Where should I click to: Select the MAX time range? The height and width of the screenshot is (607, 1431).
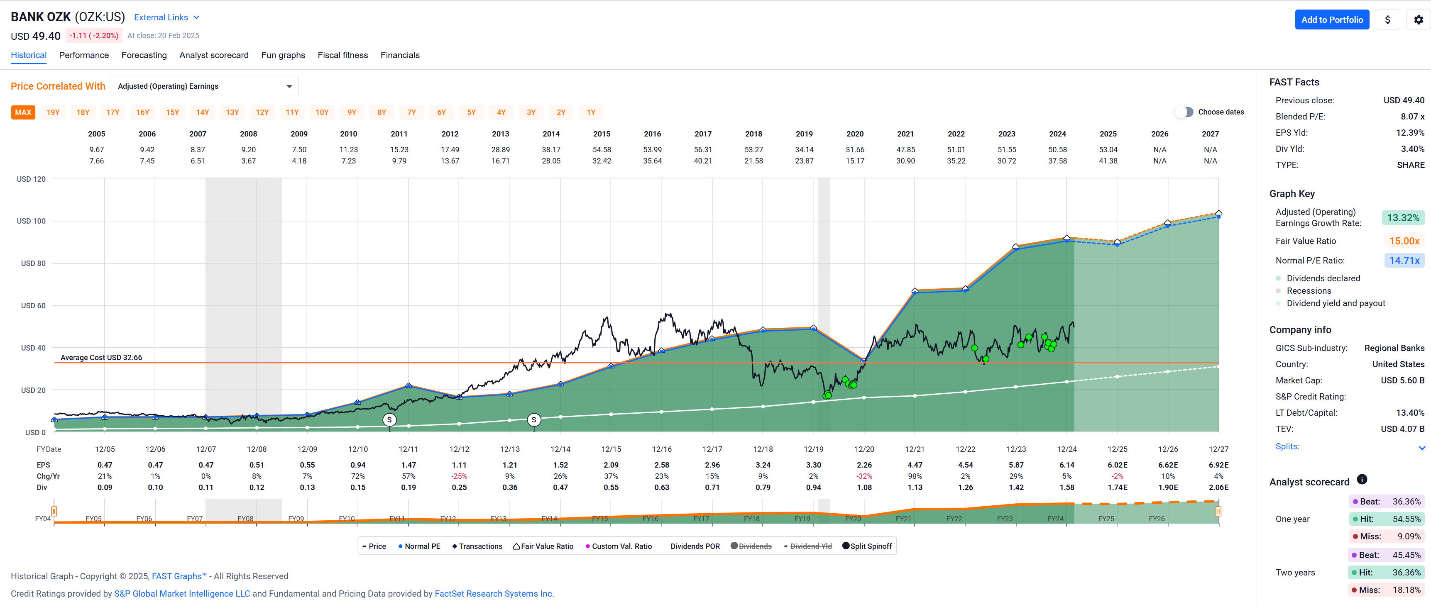(x=23, y=112)
